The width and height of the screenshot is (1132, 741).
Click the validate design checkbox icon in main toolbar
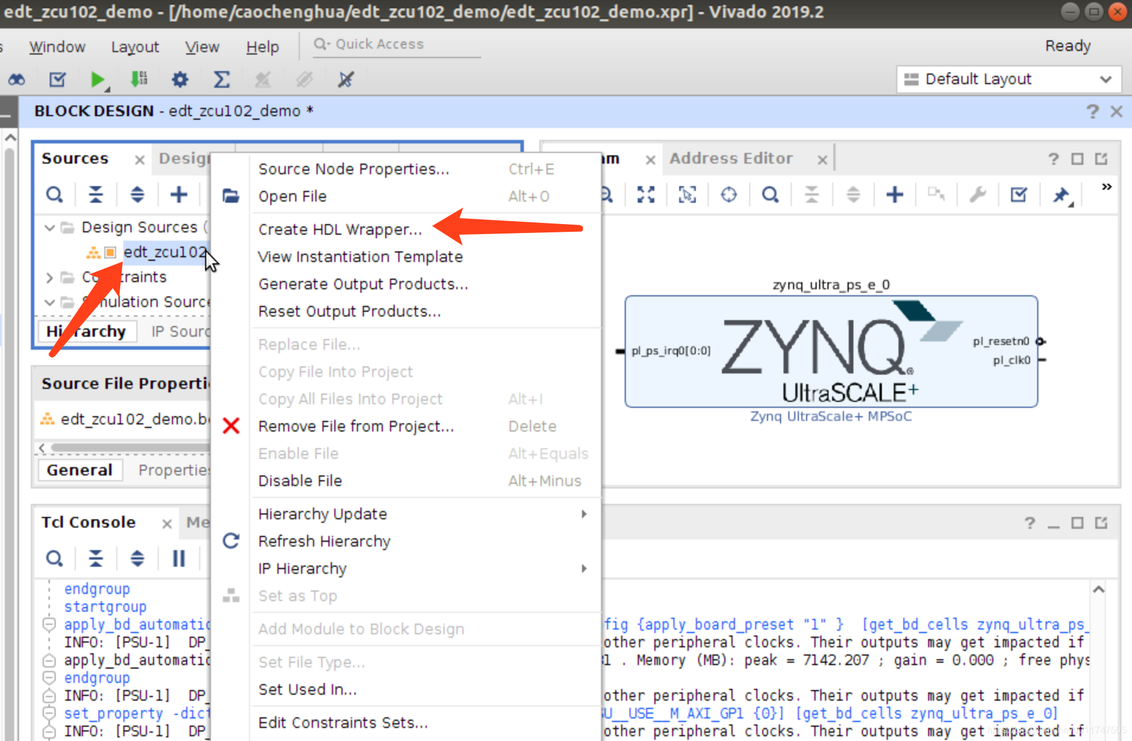click(57, 79)
